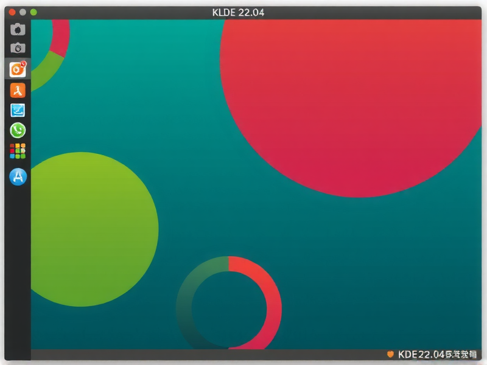Click the blue screenshot utility icon
Viewport: 487px width, 365px height.
pyautogui.click(x=17, y=110)
